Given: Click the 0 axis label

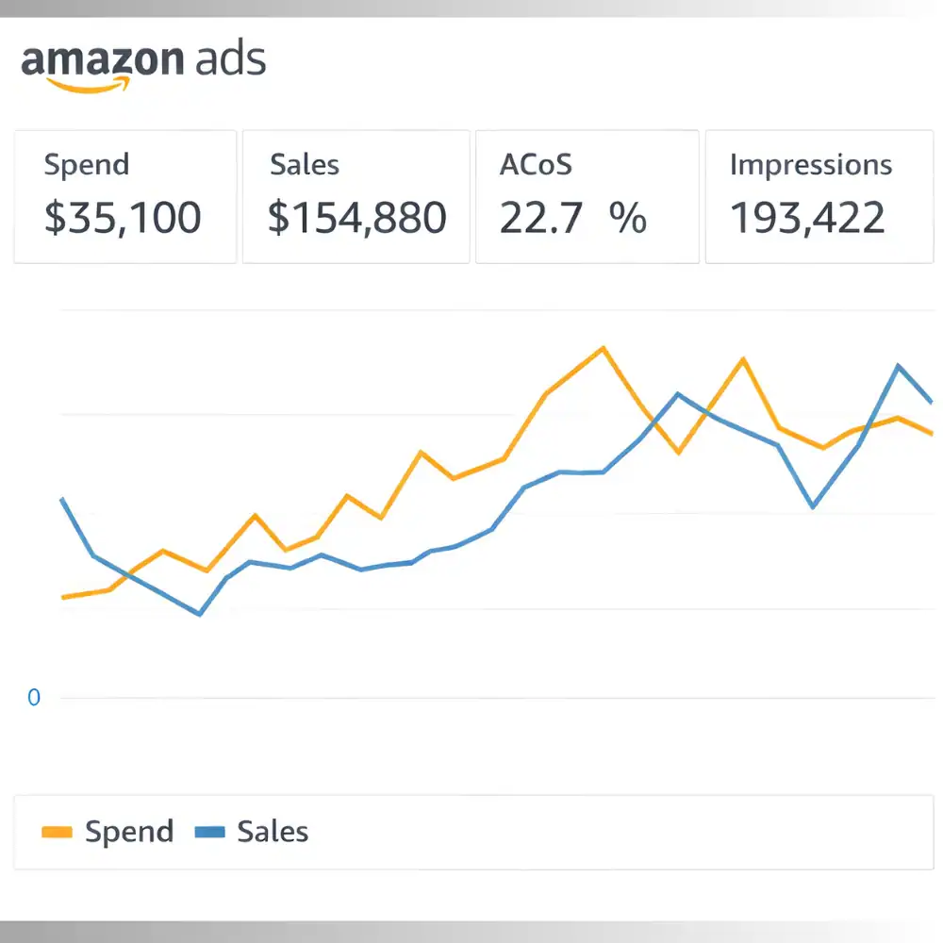Looking at the screenshot, I should pyautogui.click(x=34, y=698).
